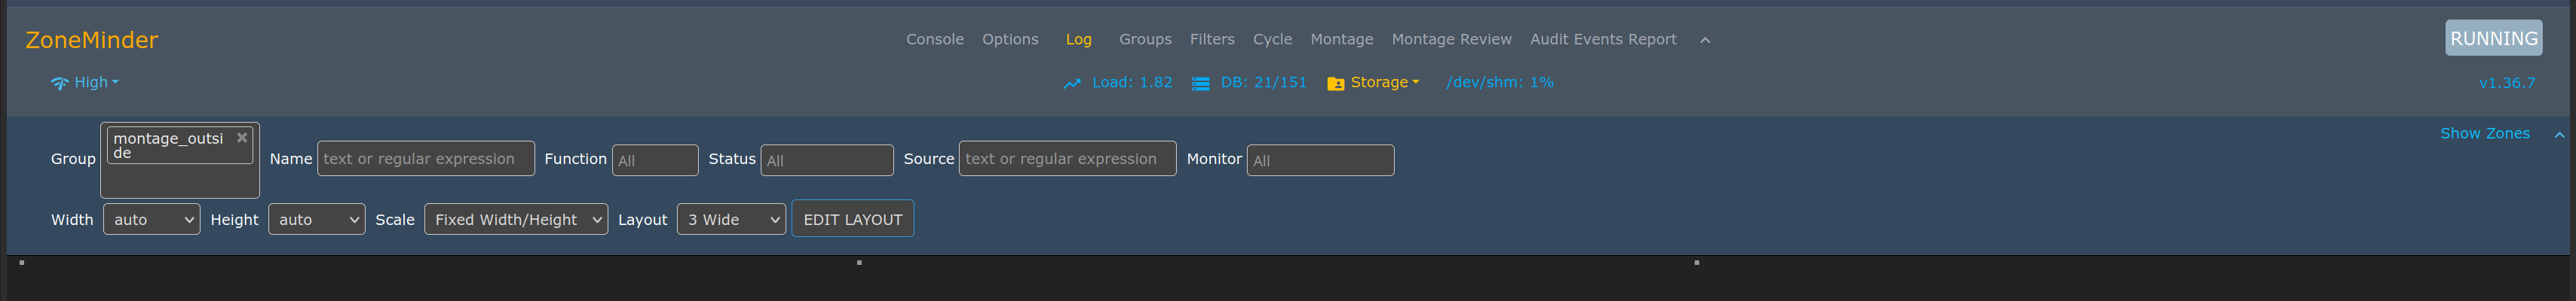Click the Source regular expression field

click(1067, 160)
